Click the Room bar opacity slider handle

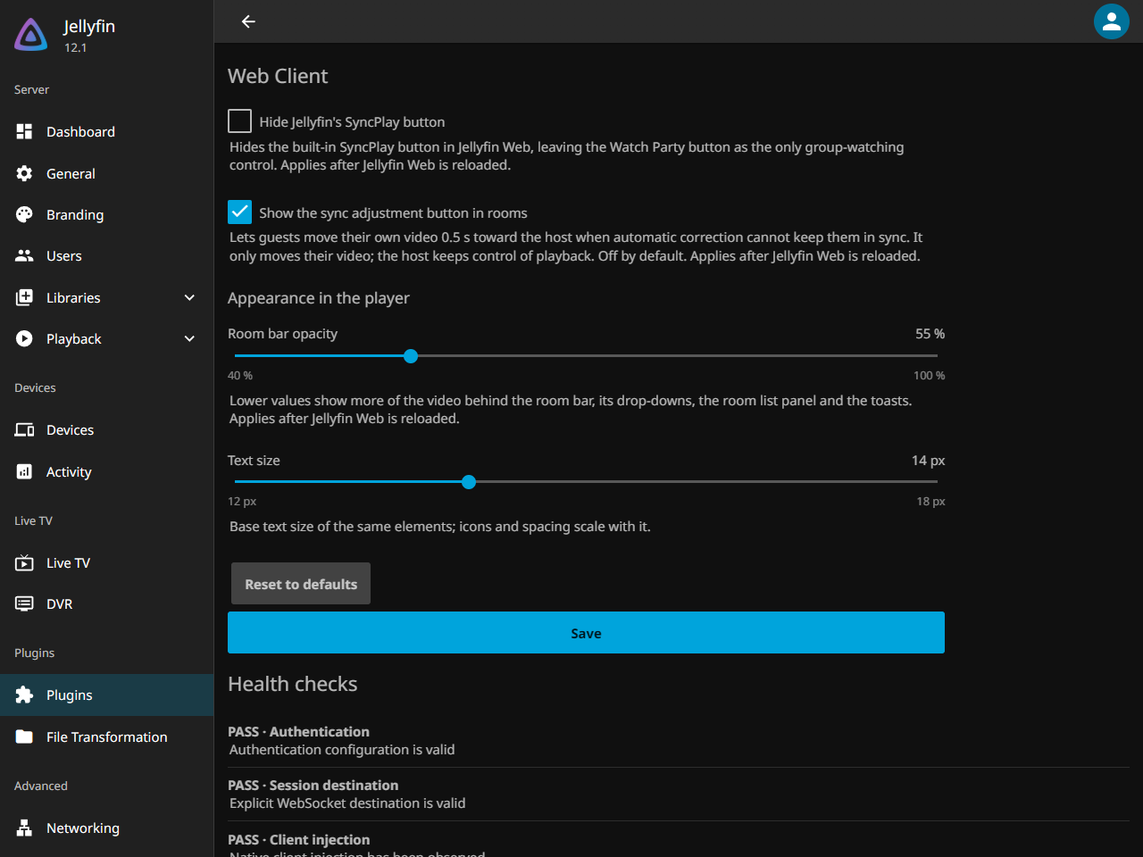pyautogui.click(x=411, y=356)
